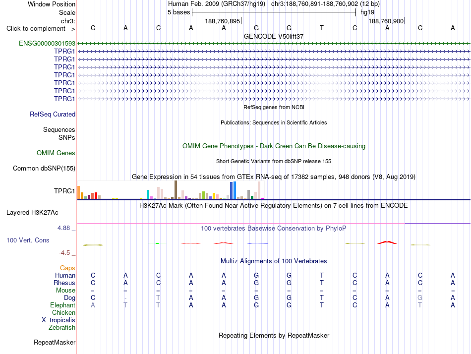Click the cyan bar in GTEx expression chart
Viewport: 471px width, 354px height.
[148, 194]
